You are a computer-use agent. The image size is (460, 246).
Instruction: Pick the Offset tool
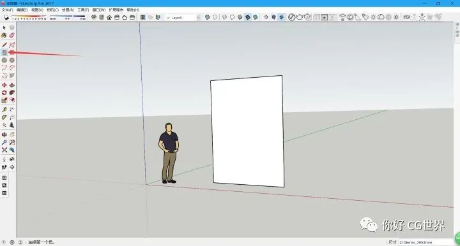[11, 100]
